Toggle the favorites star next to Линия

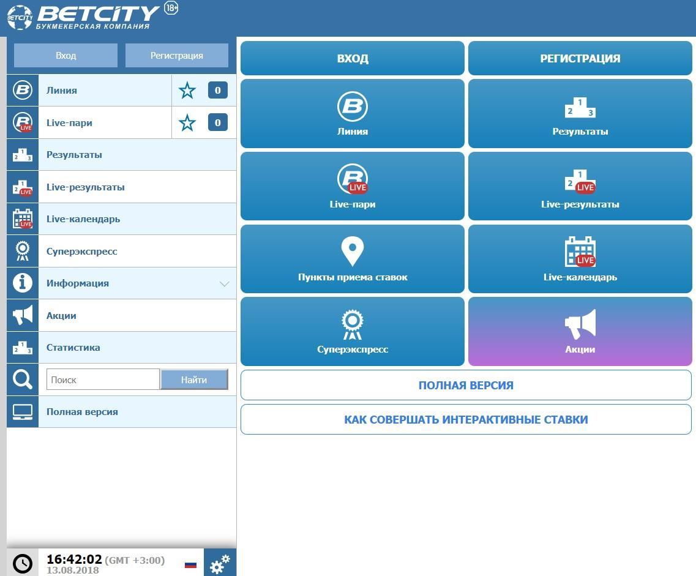click(x=187, y=91)
